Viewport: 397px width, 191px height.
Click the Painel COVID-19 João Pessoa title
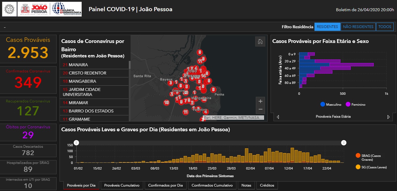click(131, 9)
